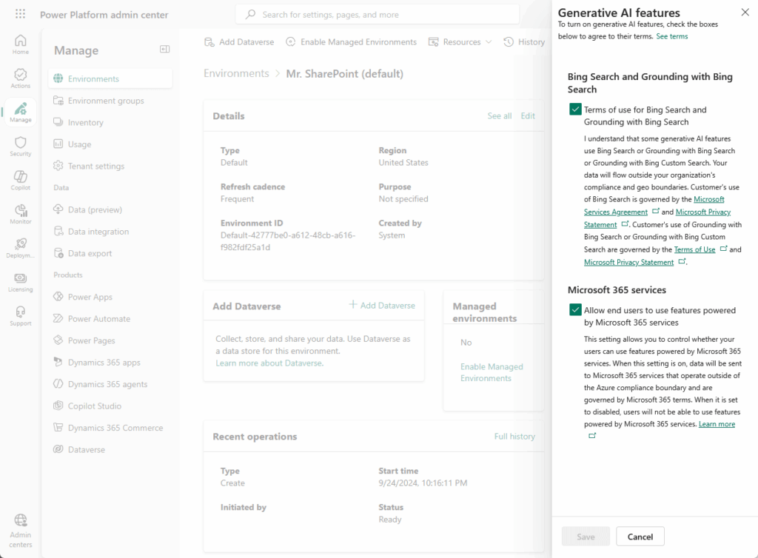
Task: Go to Home in left rail
Action: click(x=20, y=44)
